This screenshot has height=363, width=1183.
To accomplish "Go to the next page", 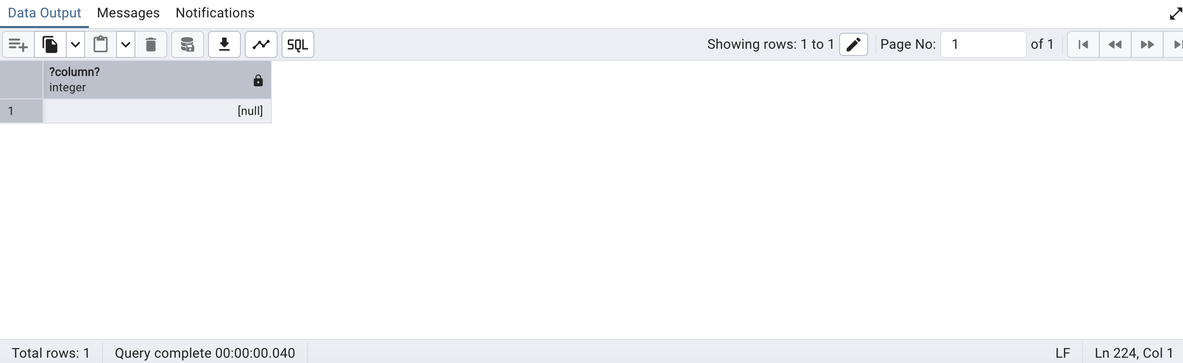I will click(1147, 45).
